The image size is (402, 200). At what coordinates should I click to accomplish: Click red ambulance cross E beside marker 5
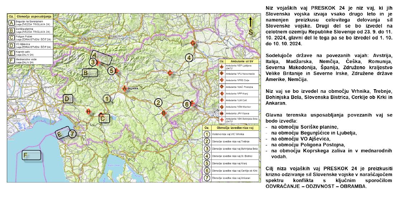pos(117,71)
